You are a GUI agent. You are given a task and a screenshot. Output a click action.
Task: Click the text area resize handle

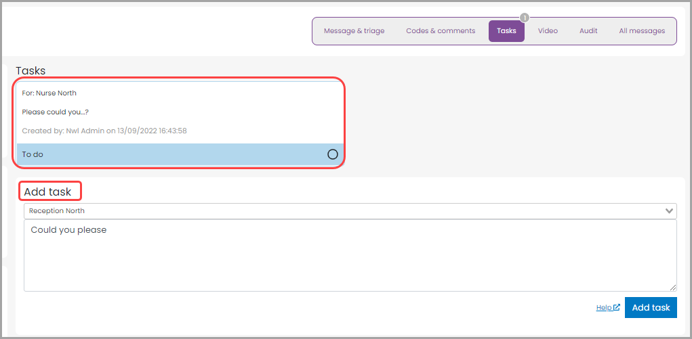(673, 288)
